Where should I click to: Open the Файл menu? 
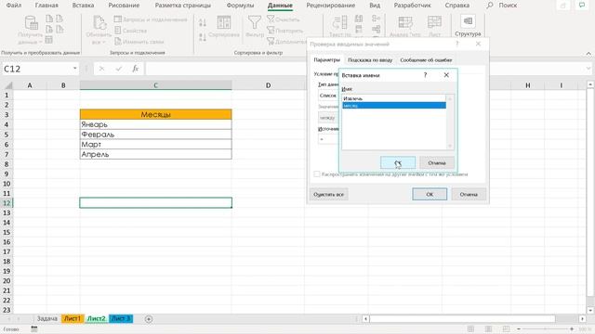pos(14,6)
